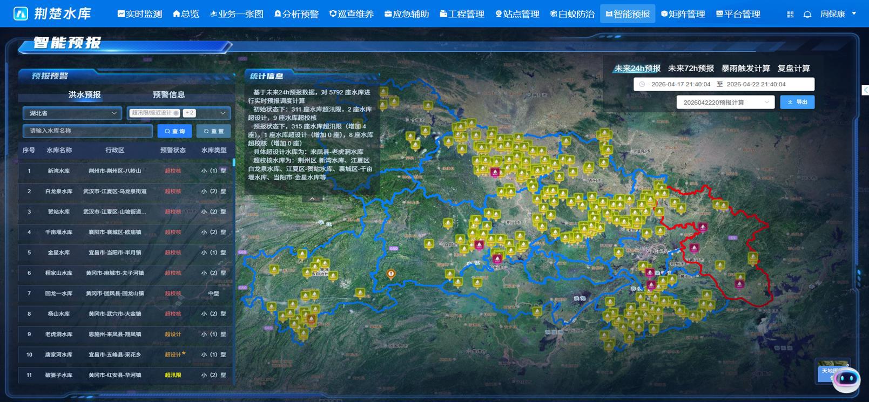Open the notification bell
This screenshot has height=402, width=869.
pyautogui.click(x=807, y=15)
